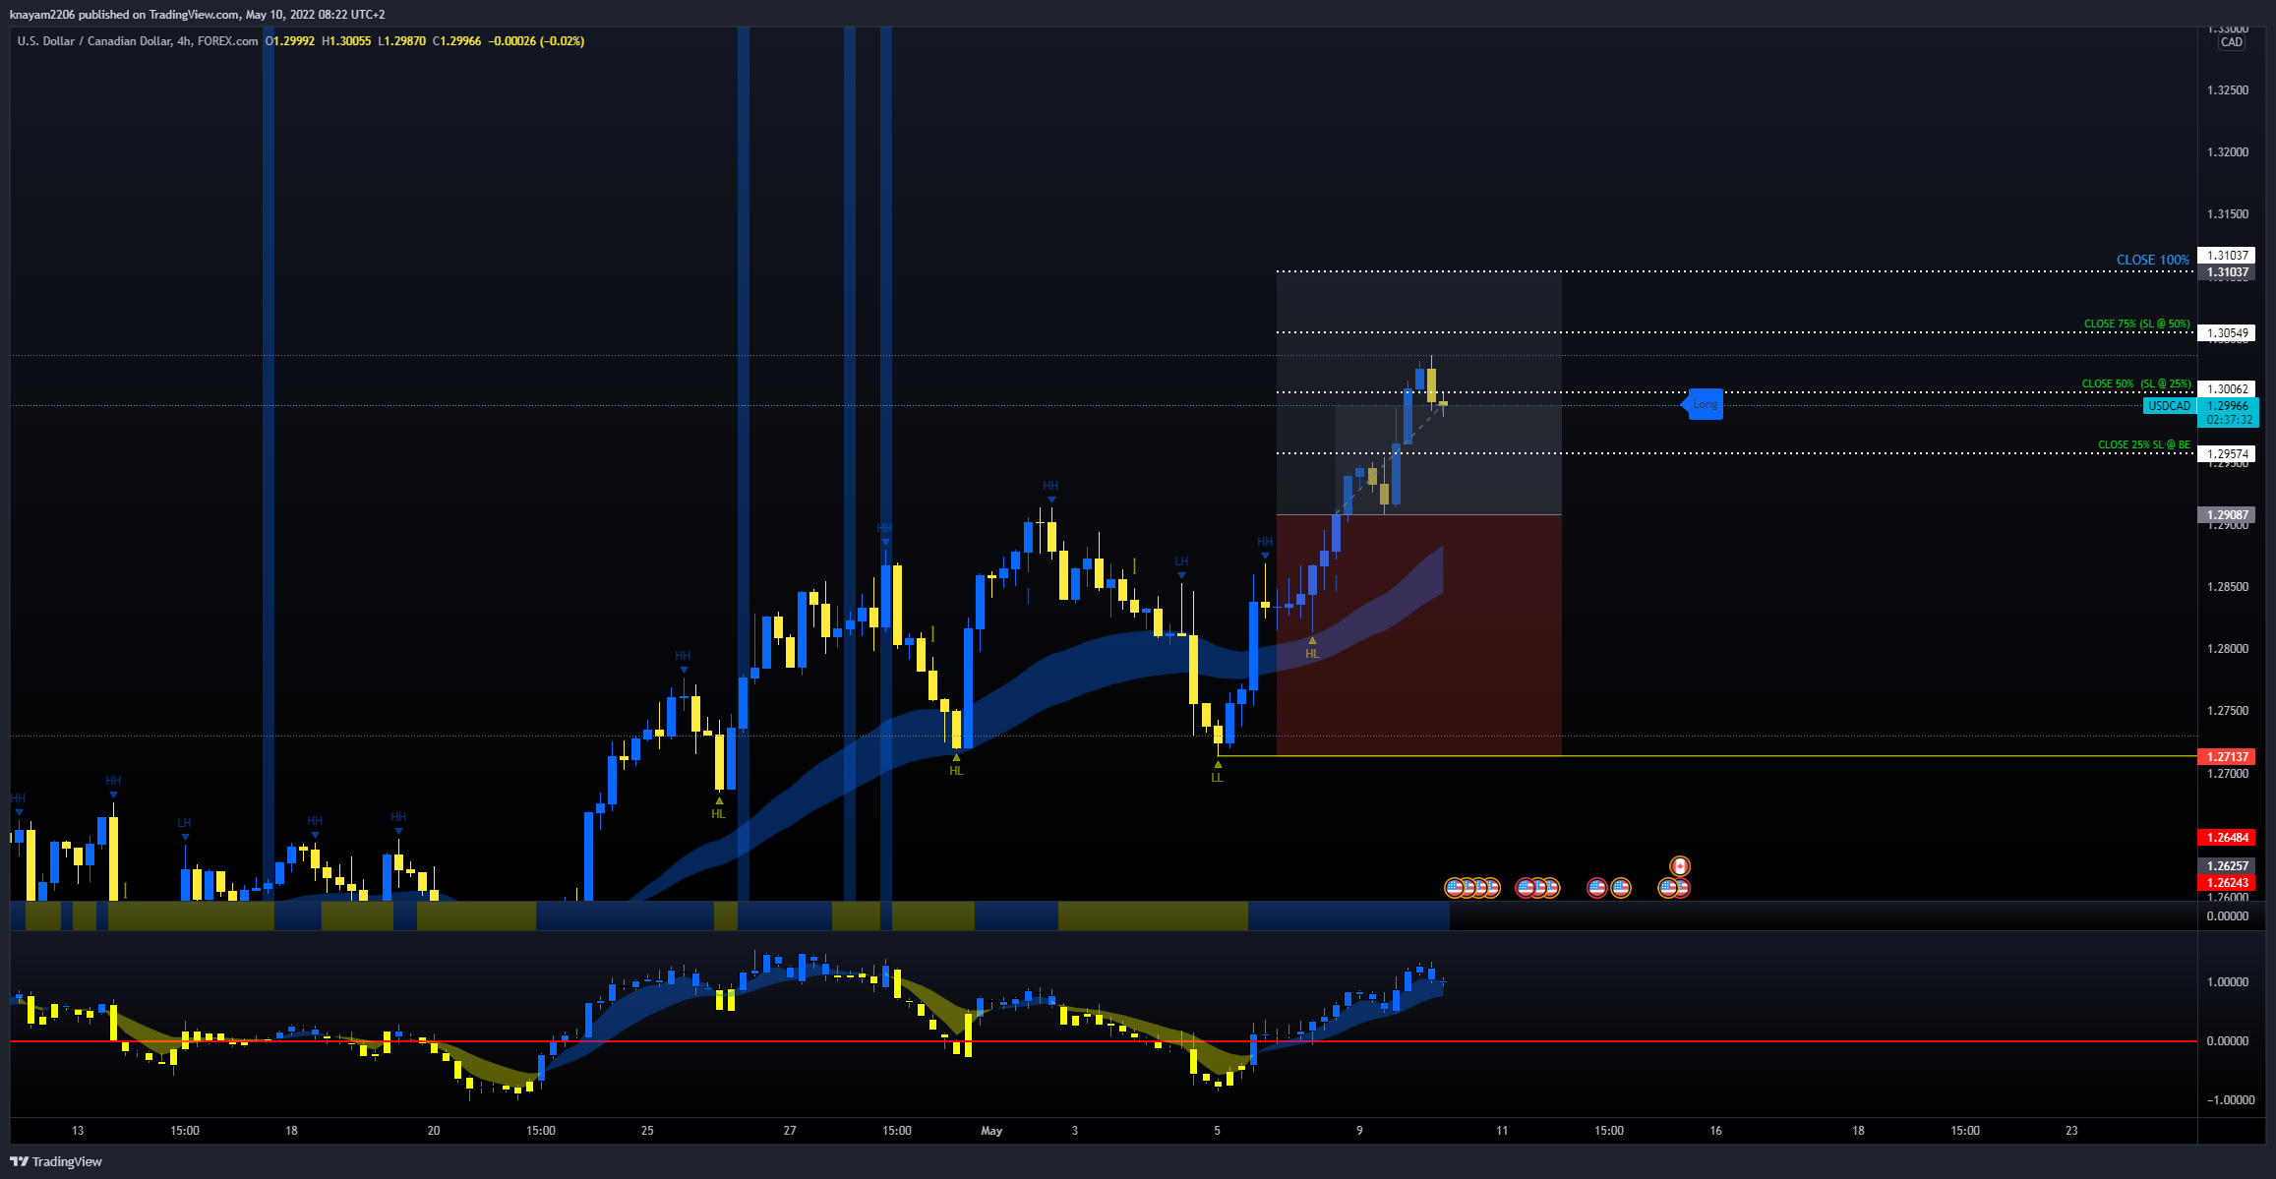
Task: Click the LL swing low label
Action: pos(1218,777)
